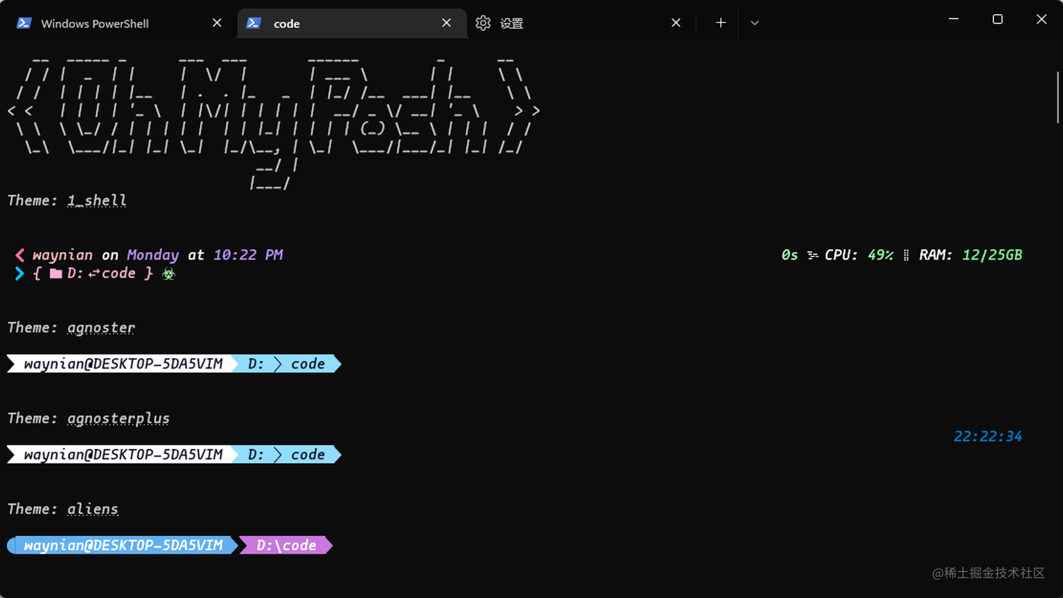Close the Windows PowerShell tab
Viewport: 1063px width, 598px height.
coord(217,23)
